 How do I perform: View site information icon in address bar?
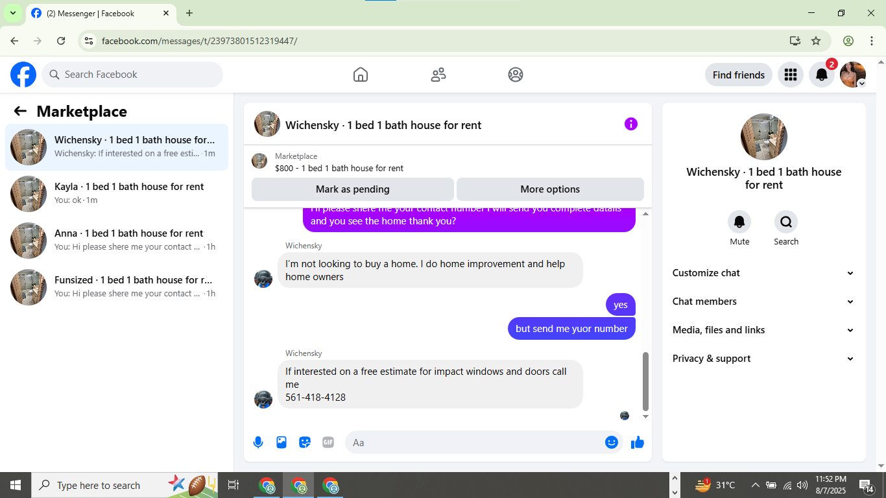tap(89, 41)
